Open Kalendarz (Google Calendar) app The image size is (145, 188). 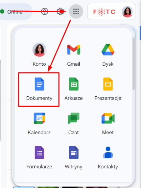click(x=39, y=123)
